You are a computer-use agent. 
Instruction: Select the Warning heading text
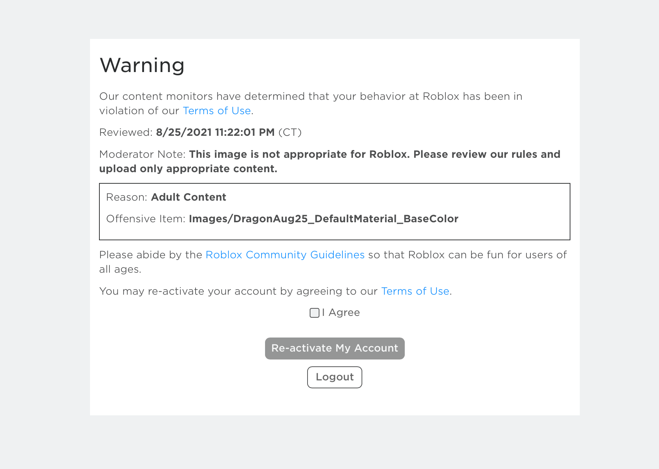pos(142,65)
